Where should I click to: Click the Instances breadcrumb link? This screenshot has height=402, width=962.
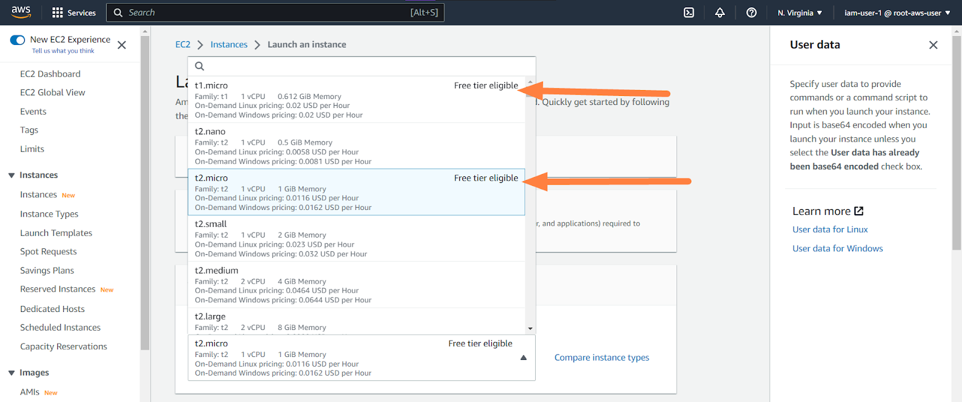229,44
